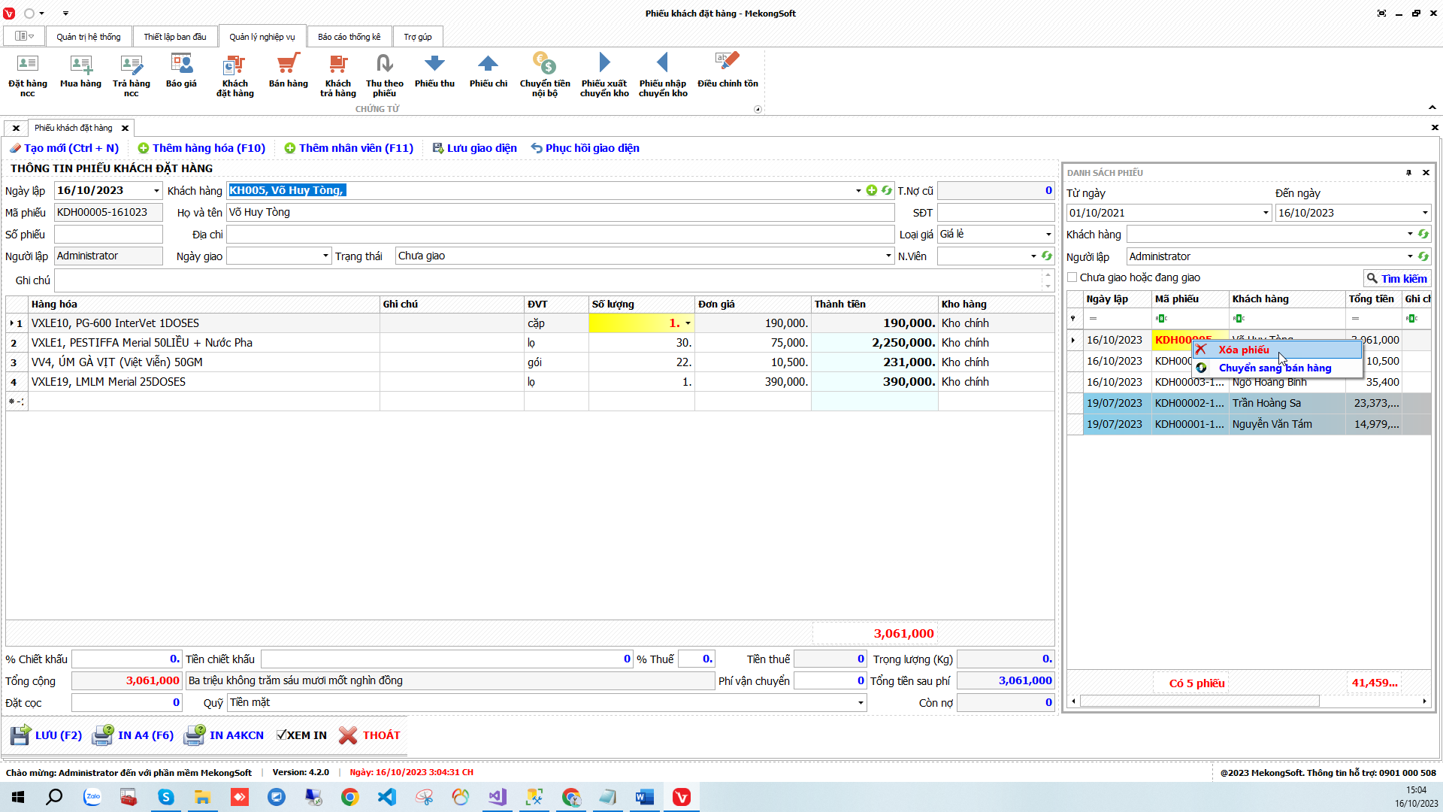Open Zalo from the taskbar
The height and width of the screenshot is (812, 1443).
(92, 797)
